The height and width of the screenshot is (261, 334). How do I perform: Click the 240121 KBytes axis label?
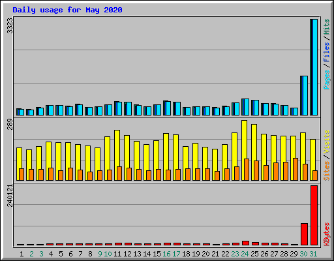click(x=10, y=196)
